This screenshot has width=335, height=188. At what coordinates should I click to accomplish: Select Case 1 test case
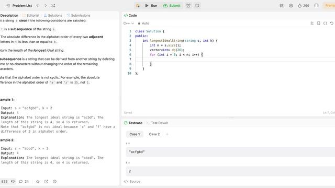click(135, 134)
